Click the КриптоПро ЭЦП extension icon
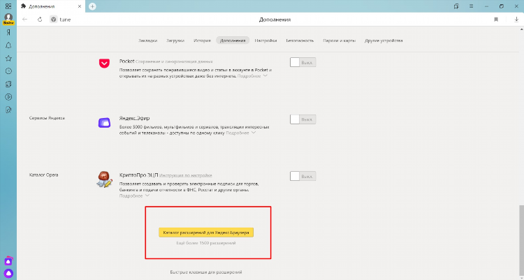 click(104, 179)
